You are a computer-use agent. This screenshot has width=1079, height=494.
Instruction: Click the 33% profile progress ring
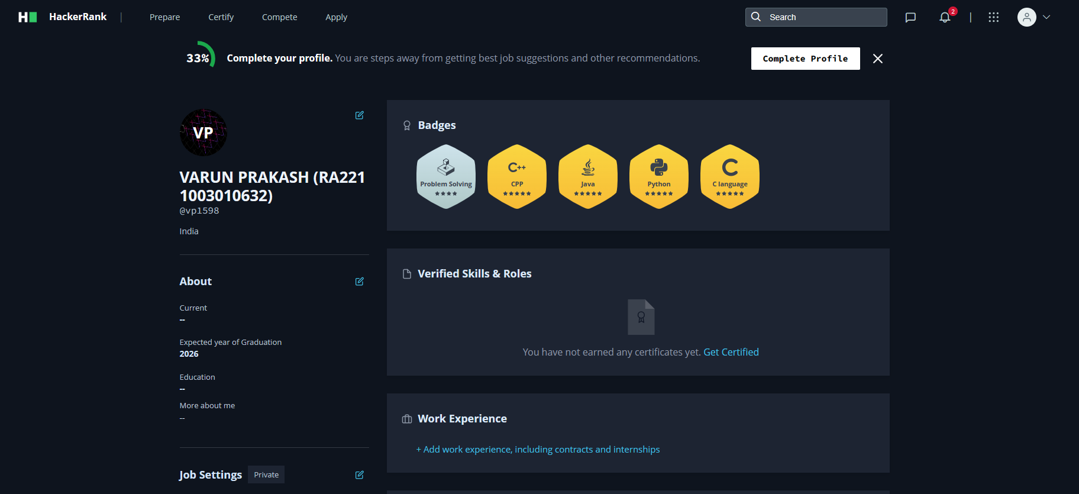tap(200, 57)
